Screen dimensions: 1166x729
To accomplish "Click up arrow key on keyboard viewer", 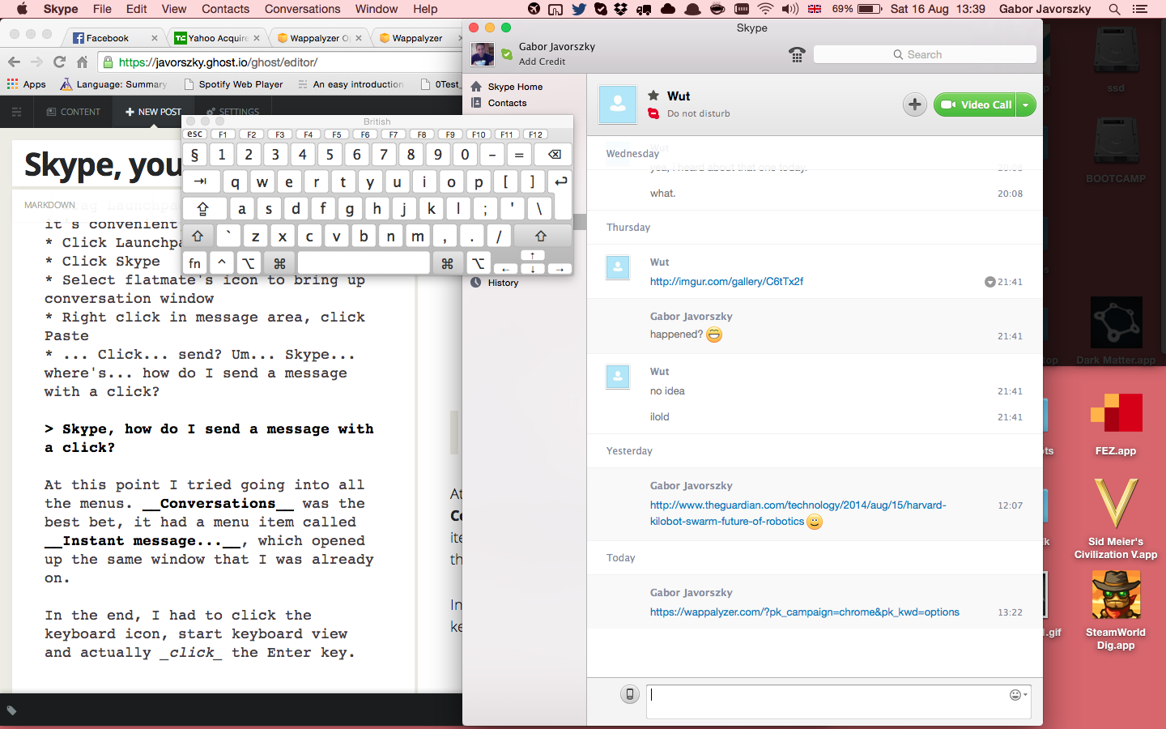I will tap(532, 256).
